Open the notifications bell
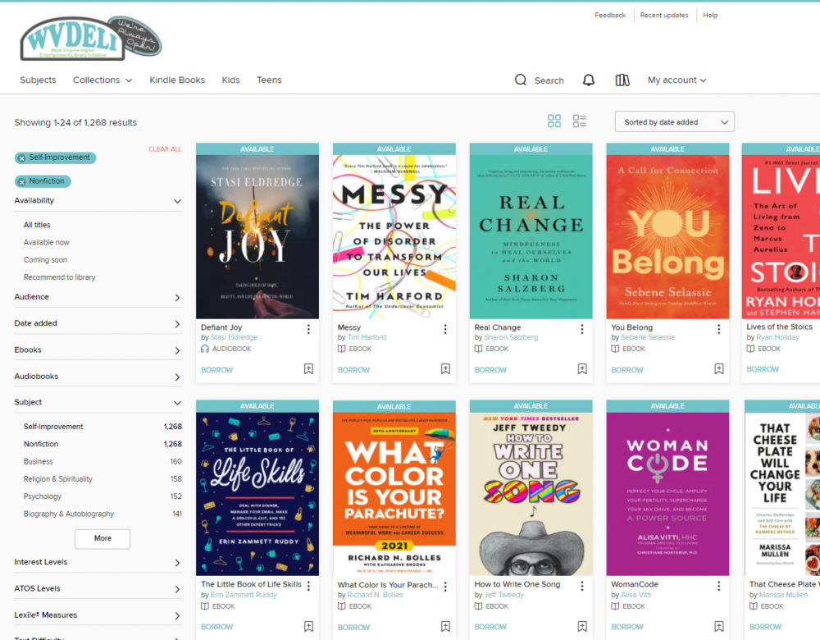Image resolution: width=820 pixels, height=640 pixels. point(588,80)
